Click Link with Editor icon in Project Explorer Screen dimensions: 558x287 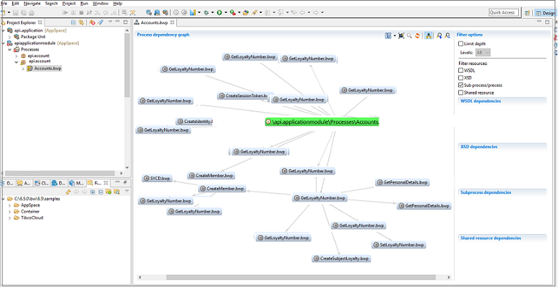click(x=81, y=22)
